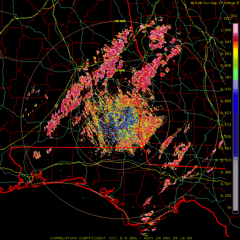Click the 0.307 legend value
The width and height of the screenshot is (240, 240).
(226, 184)
